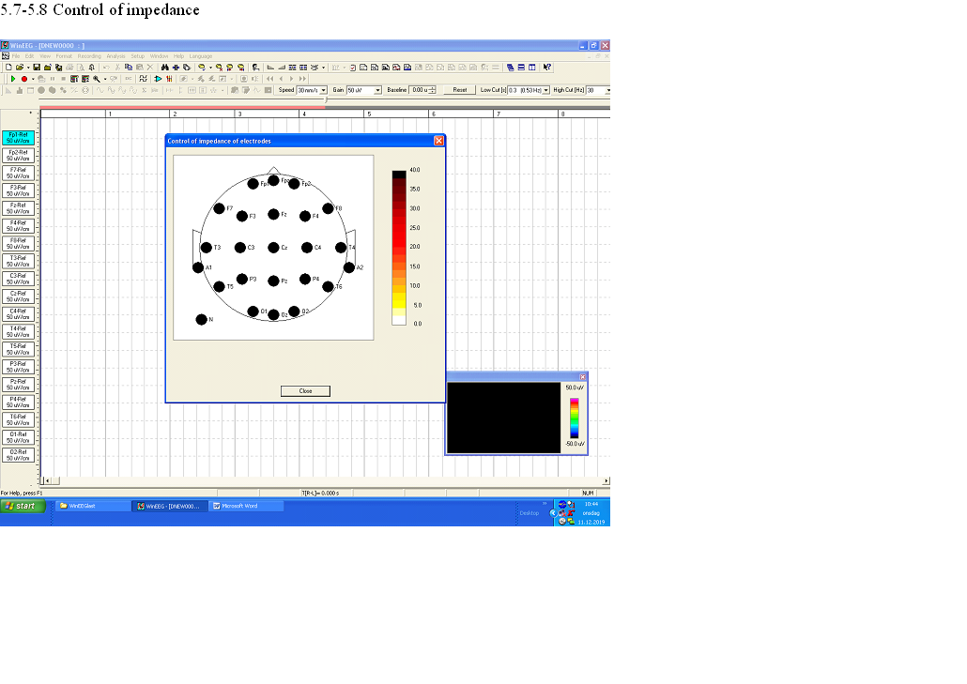
Task: Click the Copy icon in the toolbar
Action: click(129, 68)
